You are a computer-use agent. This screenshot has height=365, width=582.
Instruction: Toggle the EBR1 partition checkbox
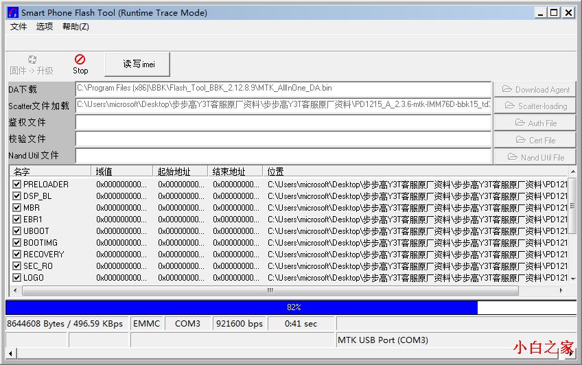pos(16,220)
